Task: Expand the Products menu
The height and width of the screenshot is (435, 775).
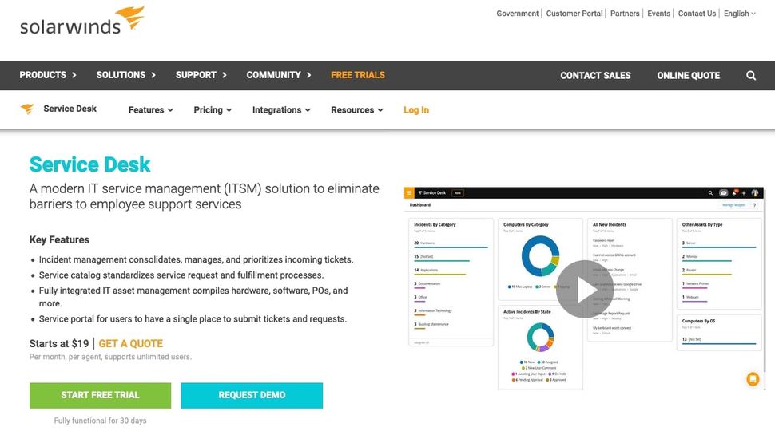Action: point(48,75)
